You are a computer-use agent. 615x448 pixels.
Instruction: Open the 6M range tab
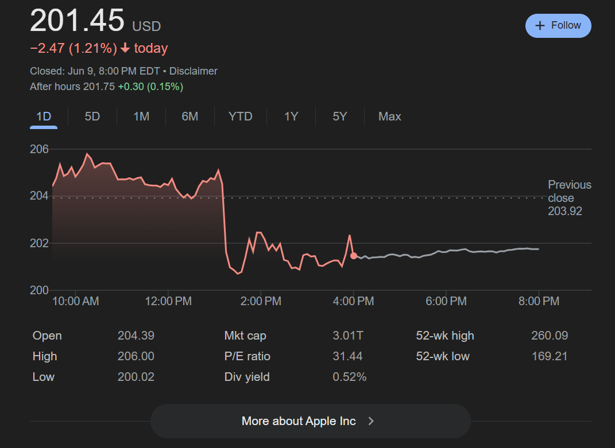click(x=190, y=116)
